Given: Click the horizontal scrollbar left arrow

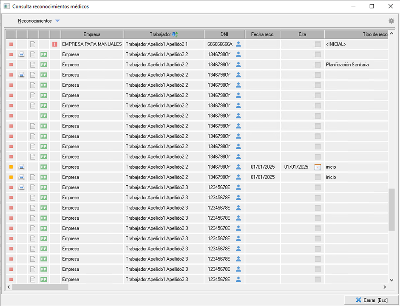Looking at the screenshot, I should pyautogui.click(x=9, y=287).
